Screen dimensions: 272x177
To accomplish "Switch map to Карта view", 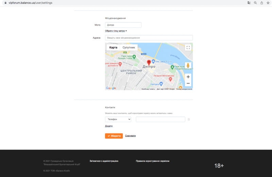I will (113, 48).
